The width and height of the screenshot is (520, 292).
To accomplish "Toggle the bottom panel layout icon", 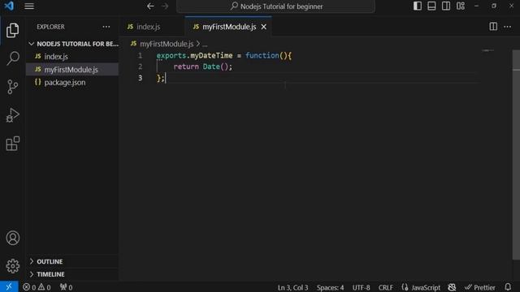I will (431, 6).
